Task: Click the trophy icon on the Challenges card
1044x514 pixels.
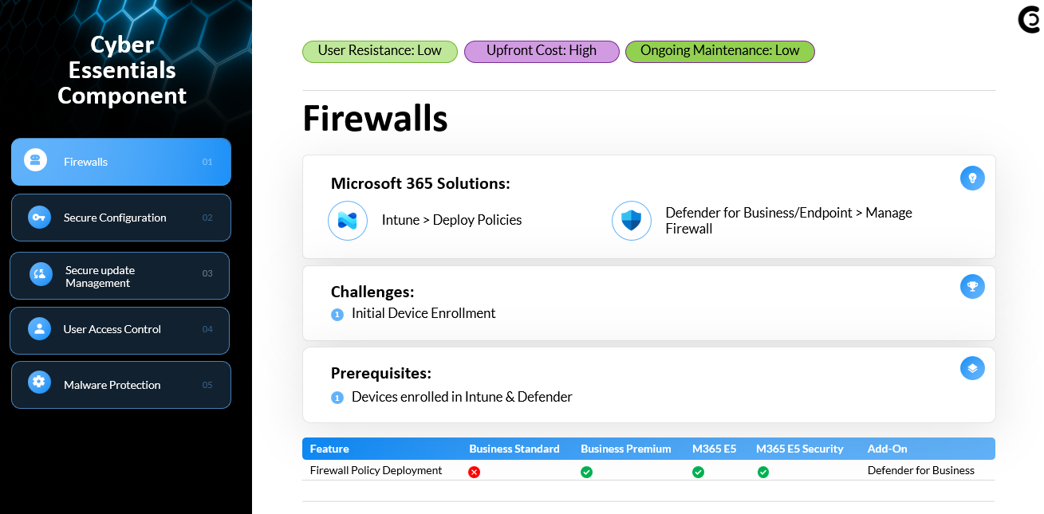Action: [x=972, y=286]
